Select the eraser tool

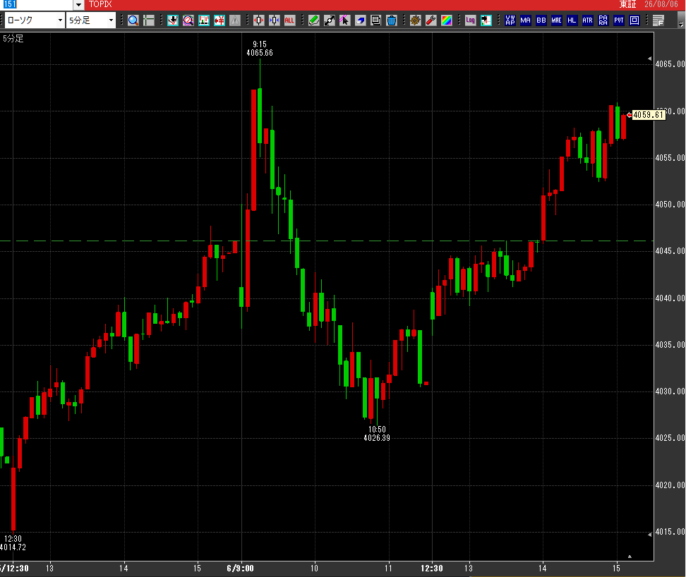click(x=361, y=20)
